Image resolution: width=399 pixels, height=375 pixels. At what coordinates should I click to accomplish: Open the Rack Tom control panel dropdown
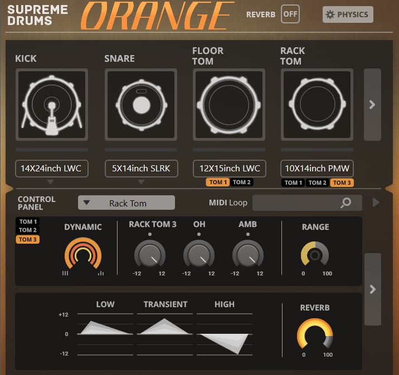coord(126,203)
